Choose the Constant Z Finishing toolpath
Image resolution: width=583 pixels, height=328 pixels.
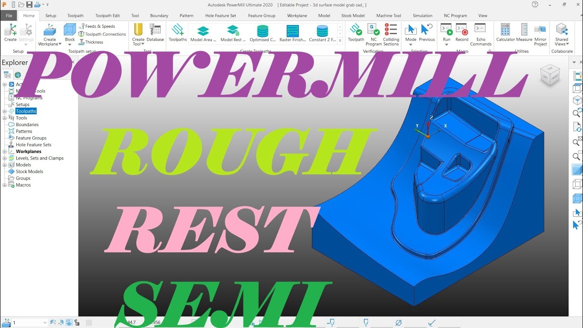(322, 34)
